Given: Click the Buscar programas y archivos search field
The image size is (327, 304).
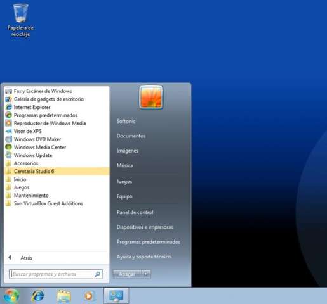Looking at the screenshot, I should (56, 274).
